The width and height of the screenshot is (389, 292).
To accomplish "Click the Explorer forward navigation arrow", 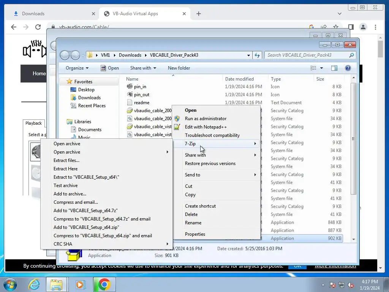I will pos(76,55).
